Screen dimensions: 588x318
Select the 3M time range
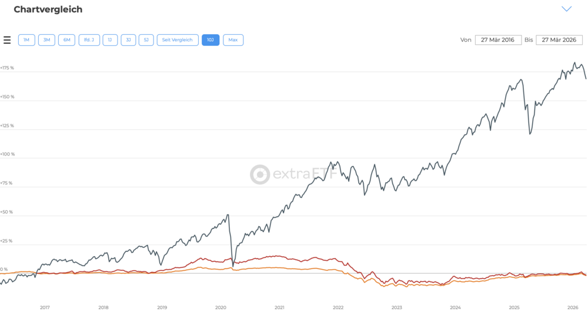pos(46,40)
